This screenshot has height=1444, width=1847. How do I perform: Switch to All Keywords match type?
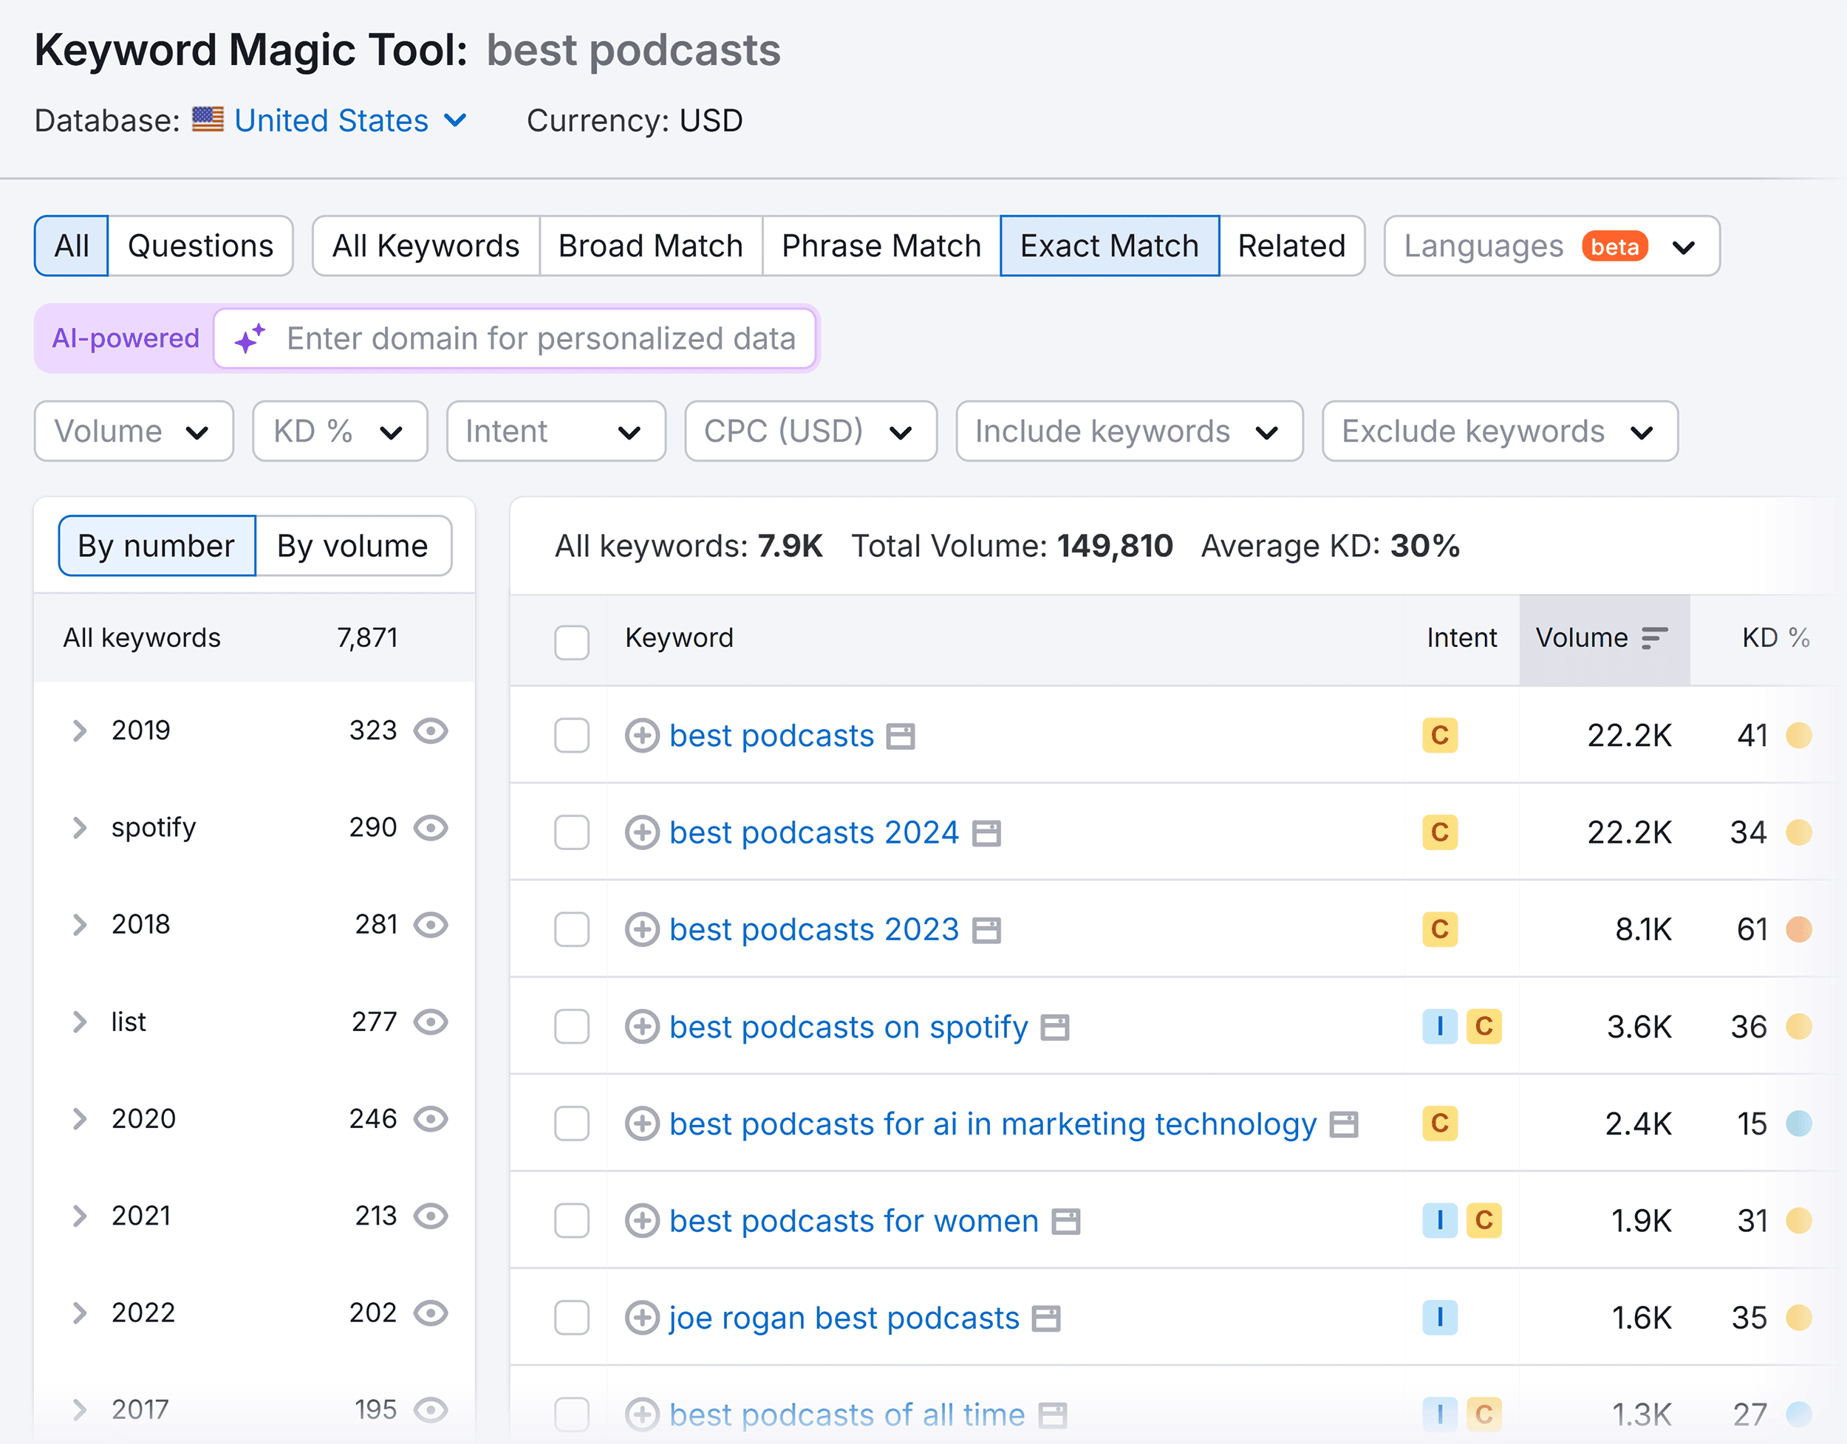point(426,246)
